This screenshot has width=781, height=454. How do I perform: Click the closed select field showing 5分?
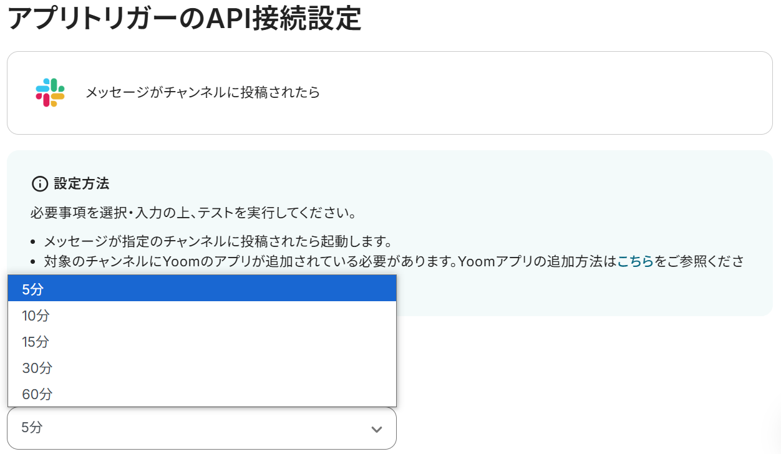(187, 428)
